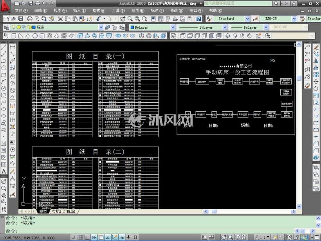Click the footsteps Walk icon

(x=4, y=209)
